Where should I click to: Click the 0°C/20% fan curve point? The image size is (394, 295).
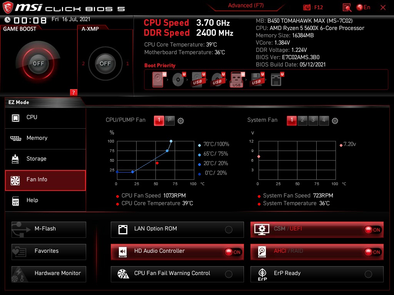[117, 172]
